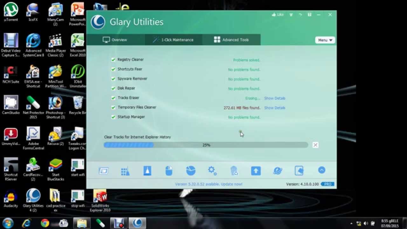The height and width of the screenshot is (229, 407).
Task: Select the CamStudio desktop icon
Action: 11,105
